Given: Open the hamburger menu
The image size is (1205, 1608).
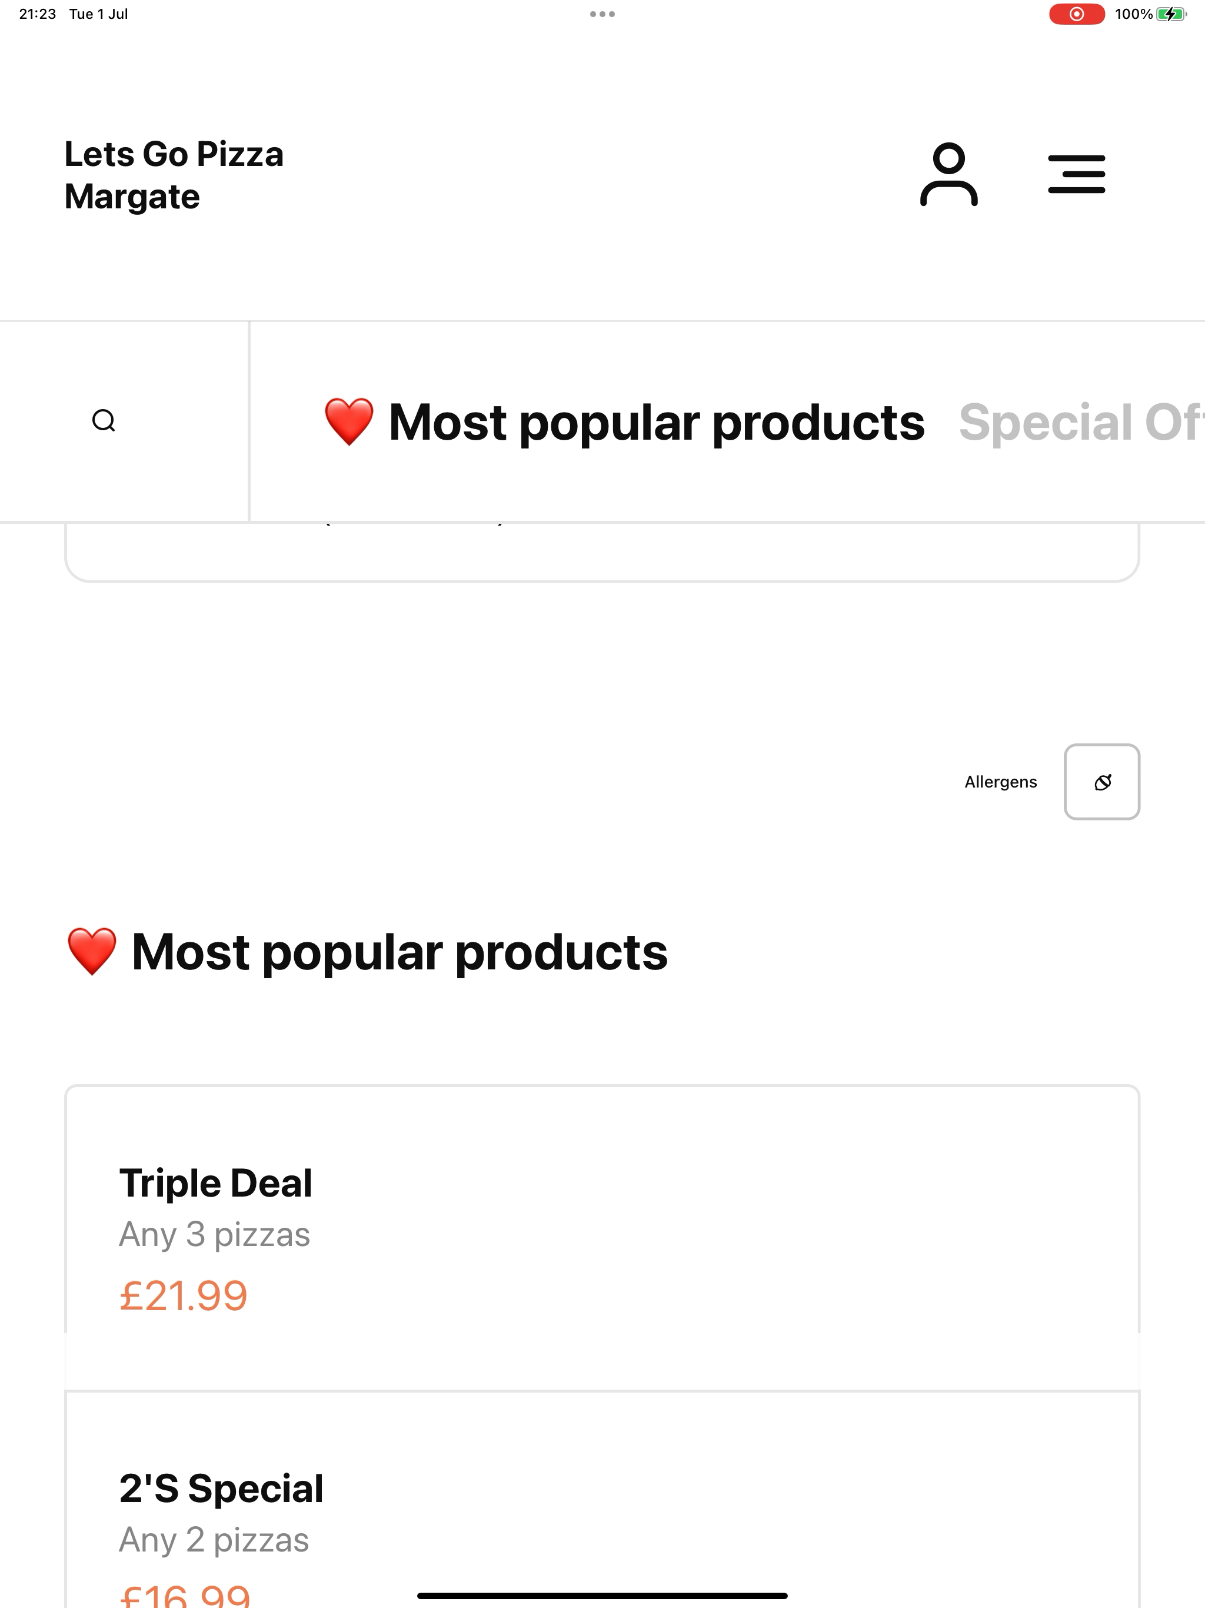Looking at the screenshot, I should coord(1076,174).
